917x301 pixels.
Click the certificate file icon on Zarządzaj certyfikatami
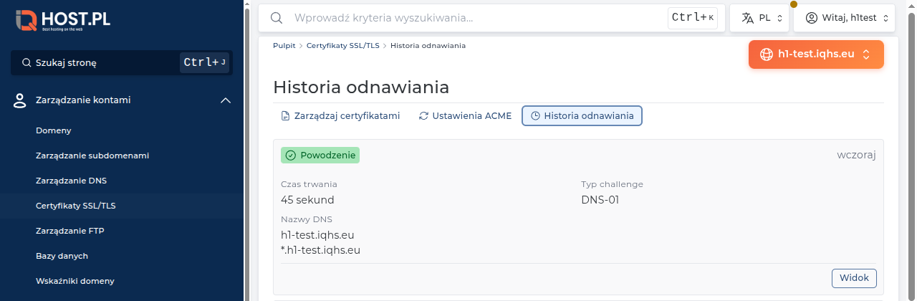[285, 115]
